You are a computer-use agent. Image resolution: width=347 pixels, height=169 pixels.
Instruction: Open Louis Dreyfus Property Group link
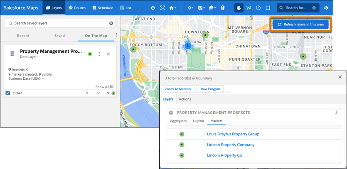pyautogui.click(x=233, y=134)
